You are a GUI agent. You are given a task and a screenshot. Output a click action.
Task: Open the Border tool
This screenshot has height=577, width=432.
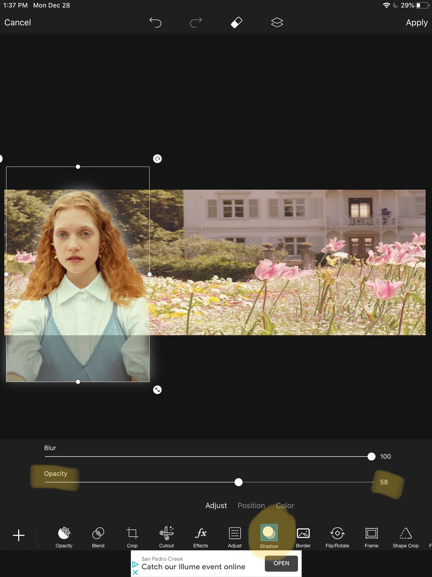coord(303,537)
